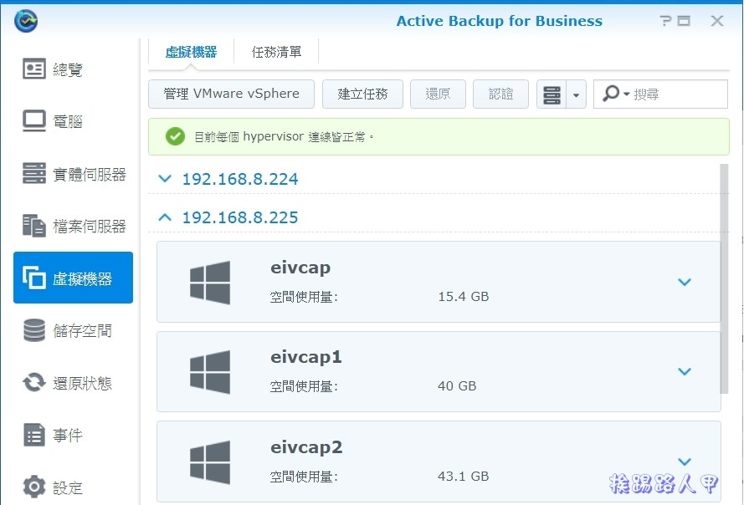The width and height of the screenshot is (744, 505).
Task: Click the Windows icon of eivcap
Action: [x=210, y=283]
